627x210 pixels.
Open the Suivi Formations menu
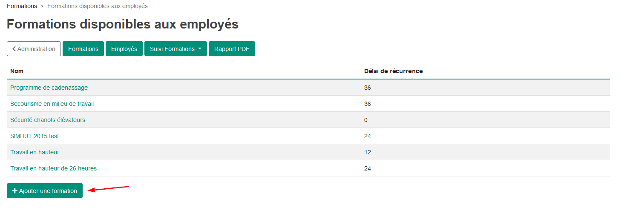tap(175, 49)
